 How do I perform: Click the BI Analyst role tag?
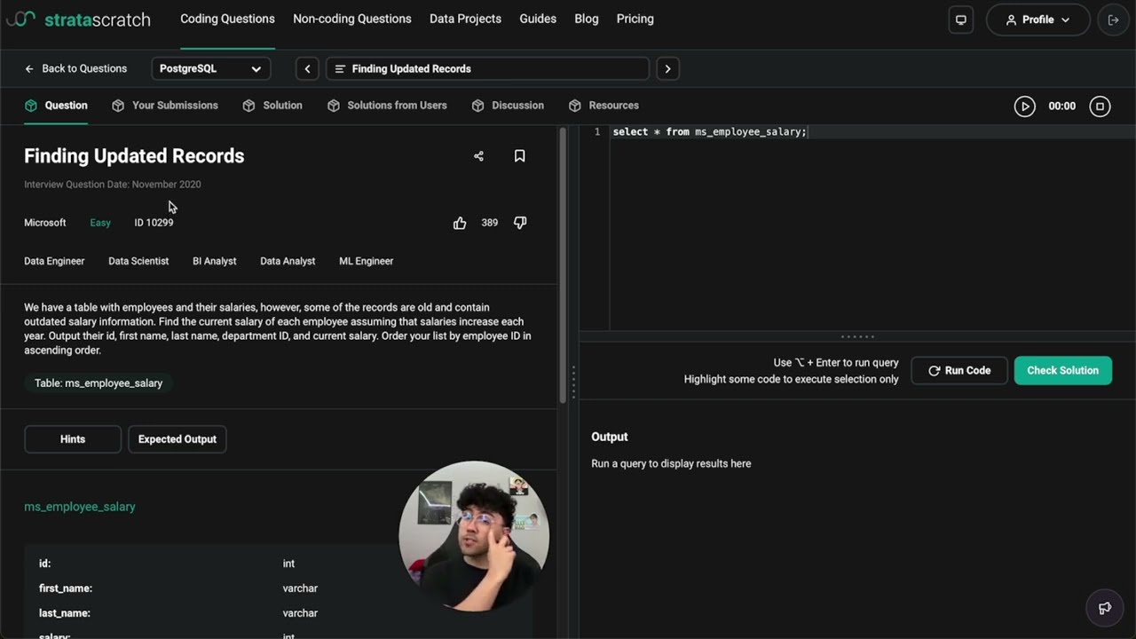click(215, 261)
